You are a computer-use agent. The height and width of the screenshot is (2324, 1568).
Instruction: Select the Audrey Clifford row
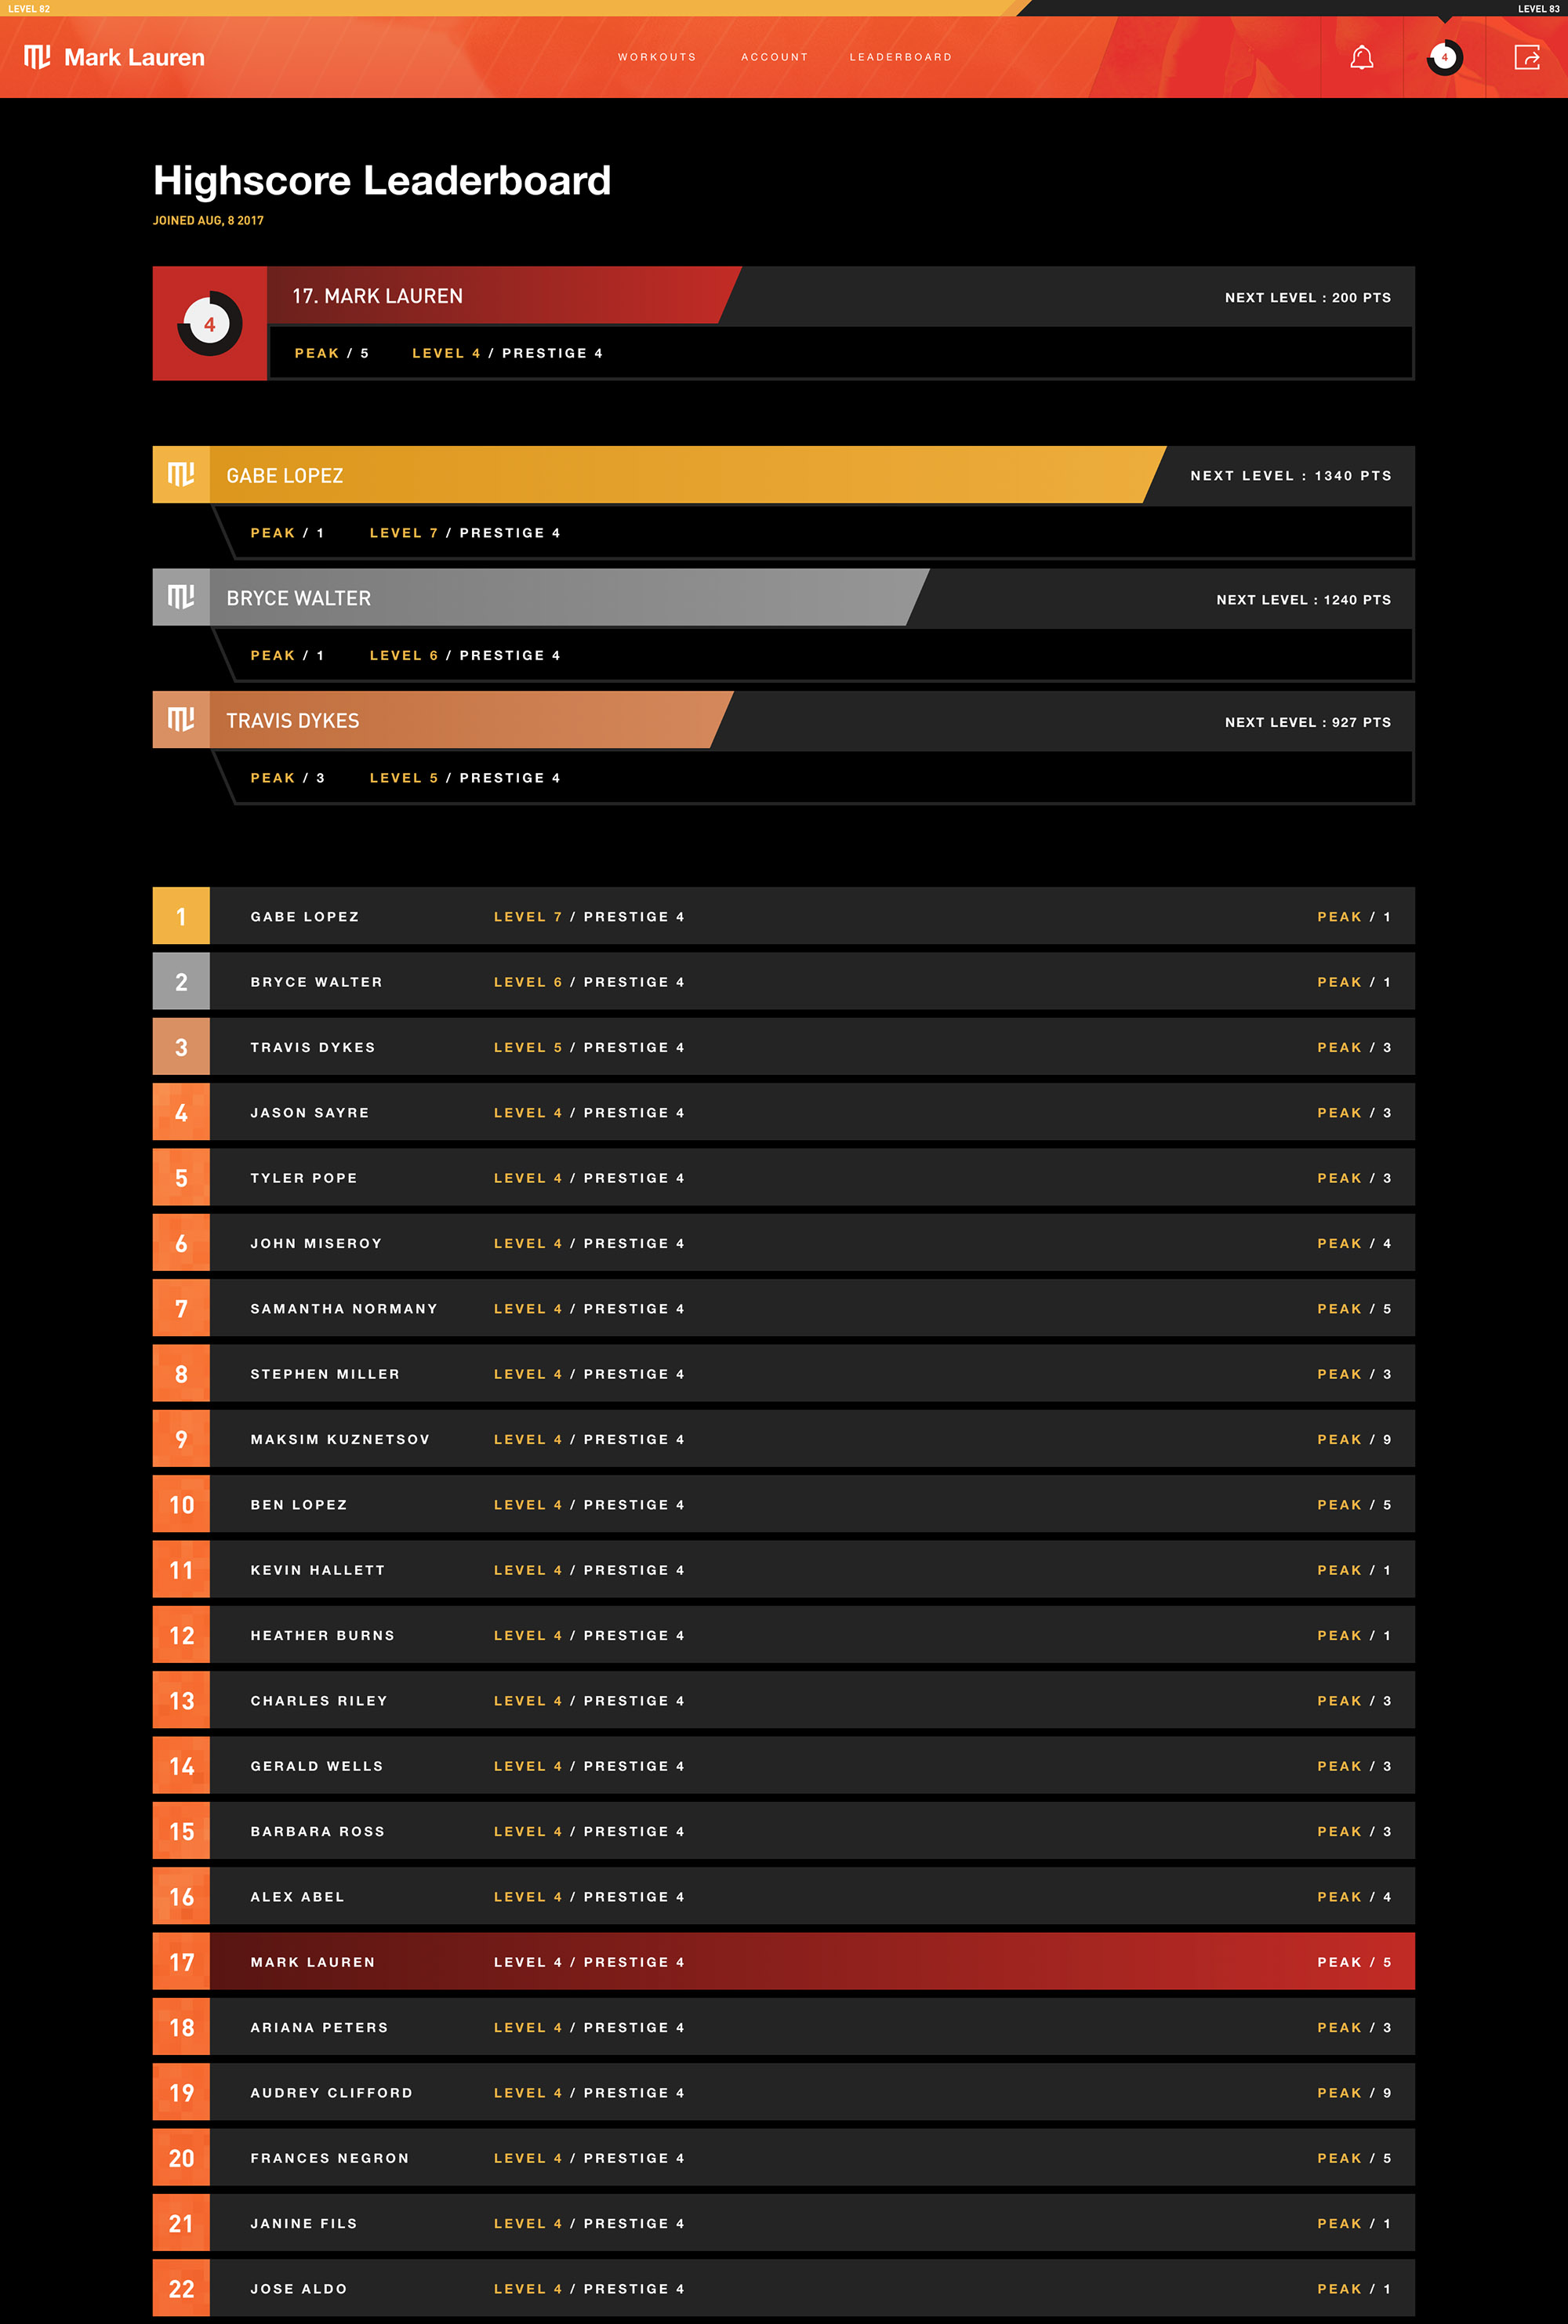pyautogui.click(x=784, y=2092)
